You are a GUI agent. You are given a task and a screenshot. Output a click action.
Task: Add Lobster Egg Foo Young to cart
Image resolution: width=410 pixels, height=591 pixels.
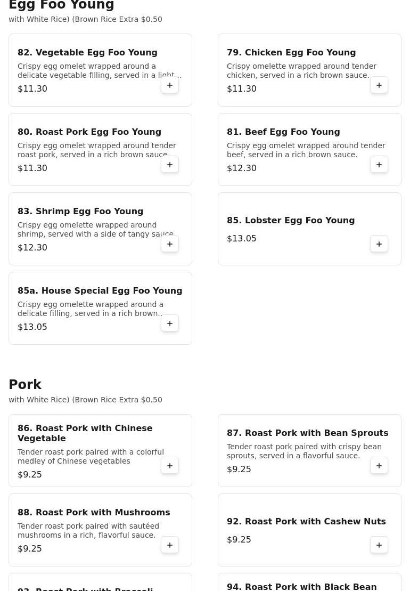coord(379,244)
